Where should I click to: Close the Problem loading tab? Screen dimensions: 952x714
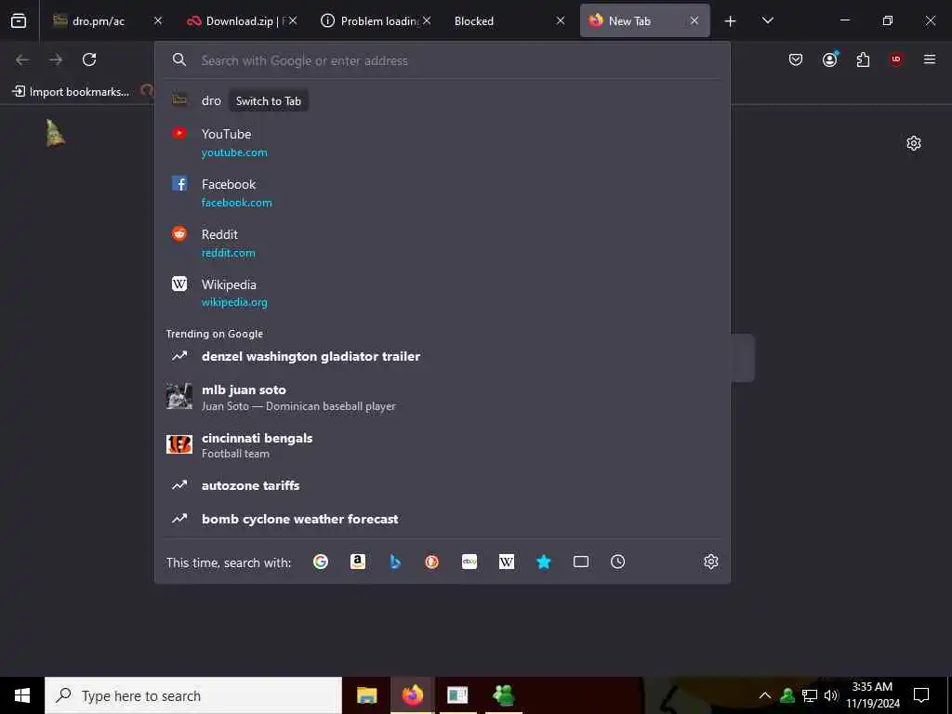point(427,20)
